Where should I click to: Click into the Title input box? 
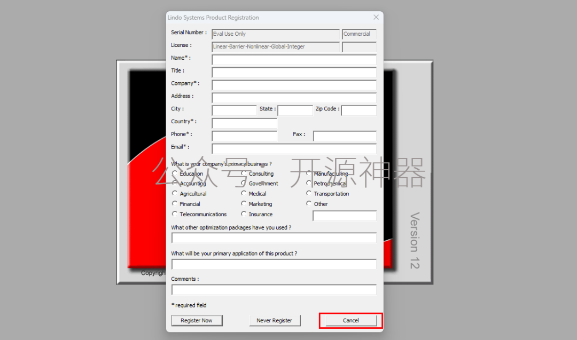tap(294, 73)
